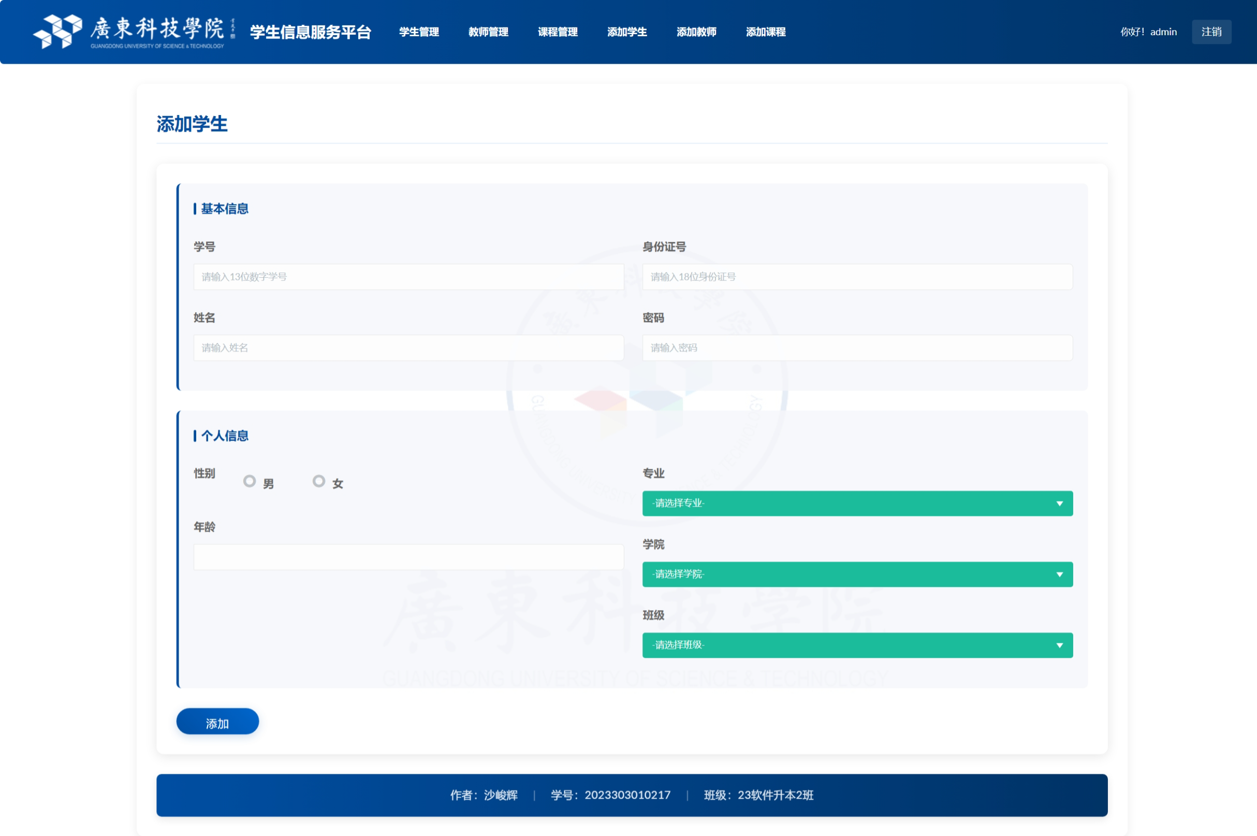The width and height of the screenshot is (1257, 836).
Task: Select 添加学生 in navigation bar
Action: (626, 32)
